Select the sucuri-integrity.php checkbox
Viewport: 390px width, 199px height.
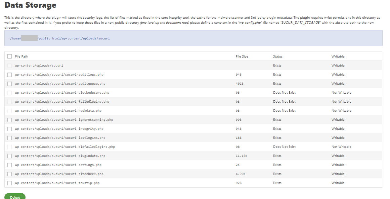click(9, 129)
